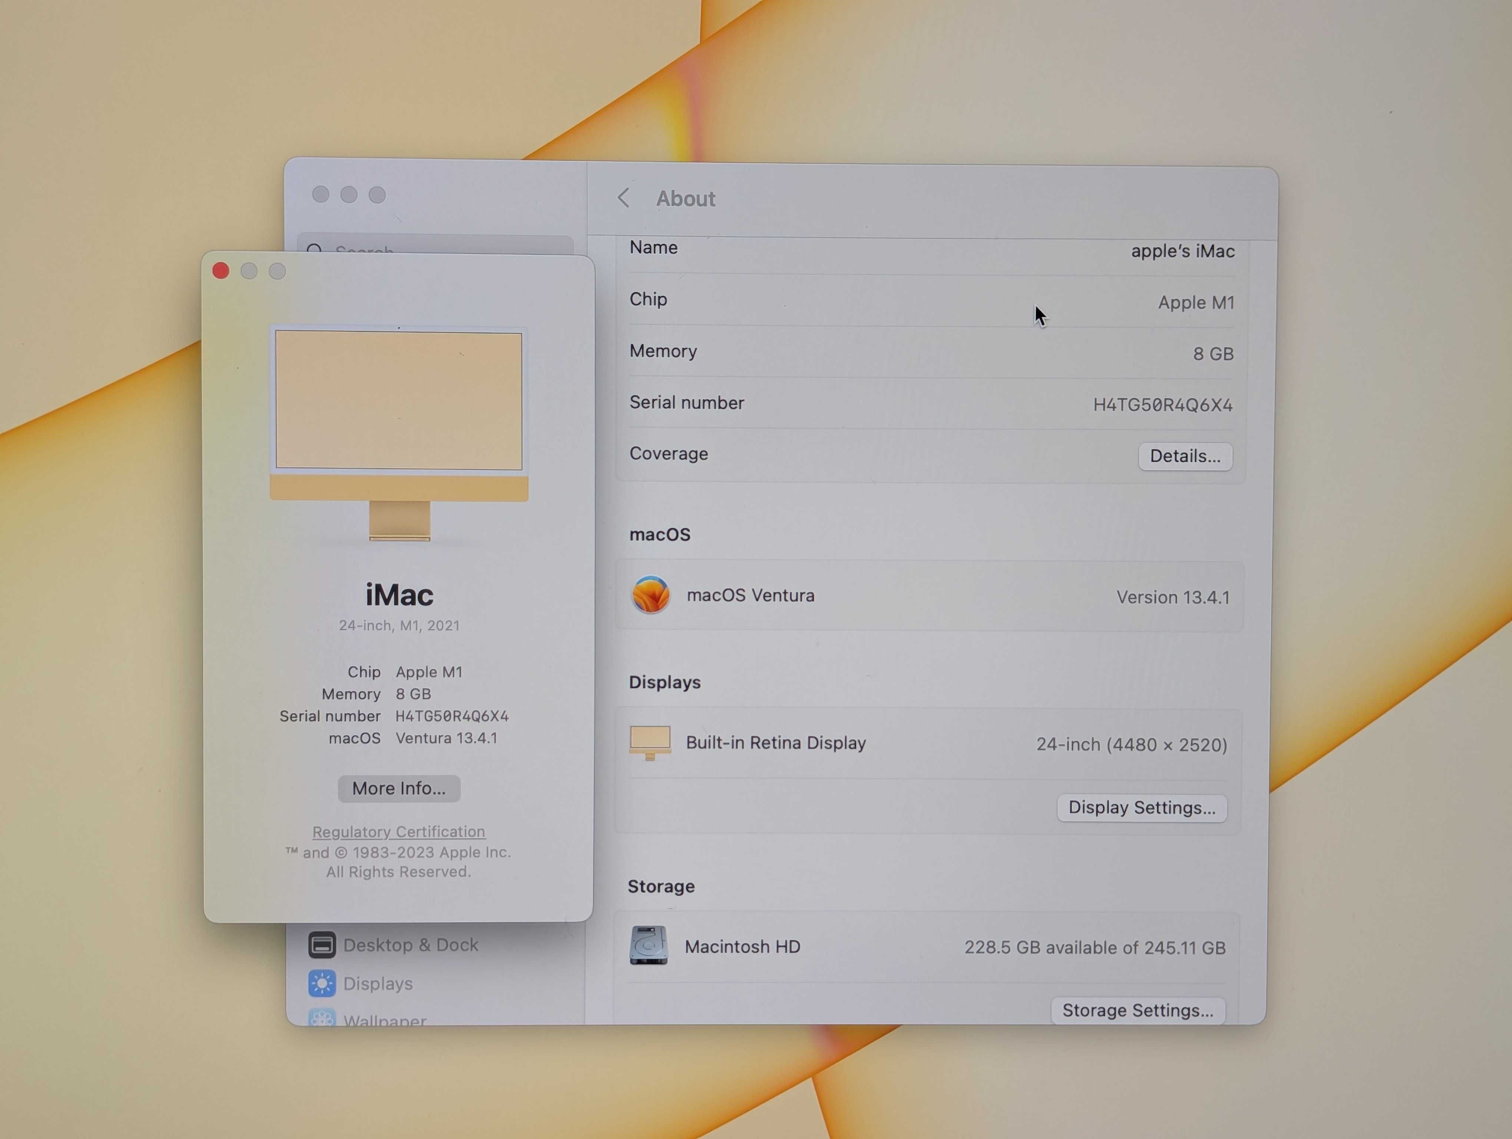Open Storage Settings… button
Screen dimensions: 1512x1139
[1138, 1010]
